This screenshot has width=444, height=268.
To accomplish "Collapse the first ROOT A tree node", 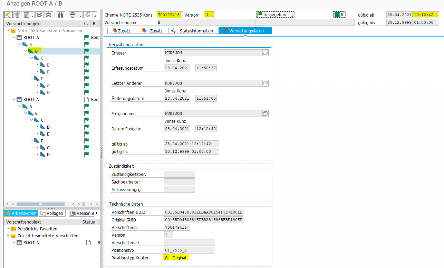I will (x=14, y=37).
